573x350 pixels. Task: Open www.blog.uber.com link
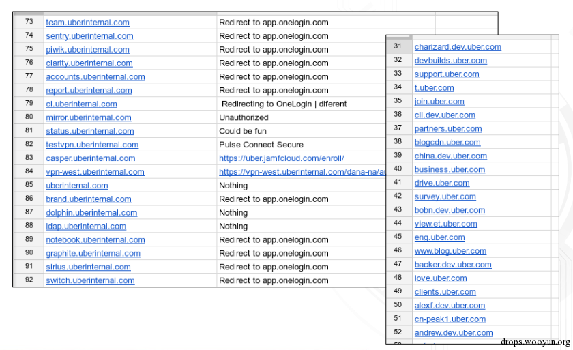450,251
